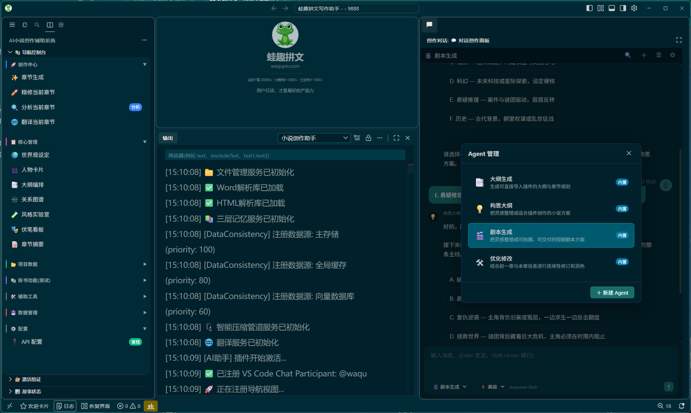Click the plus icon to start a new conversation

point(644,55)
